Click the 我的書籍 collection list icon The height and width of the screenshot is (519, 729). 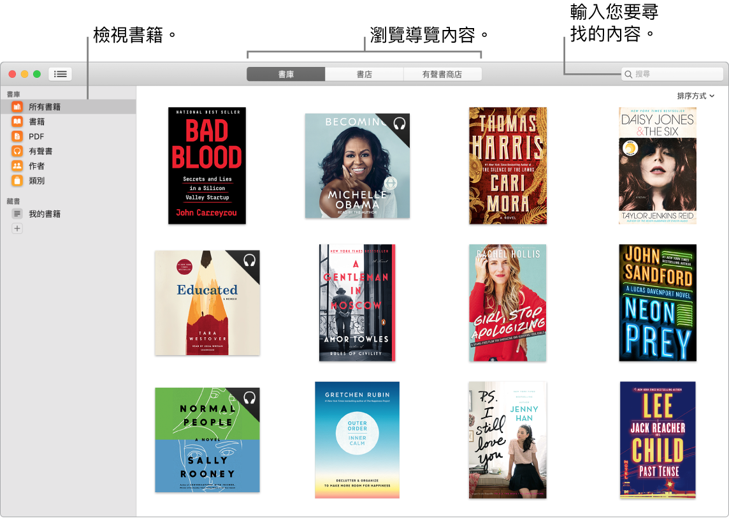(17, 214)
